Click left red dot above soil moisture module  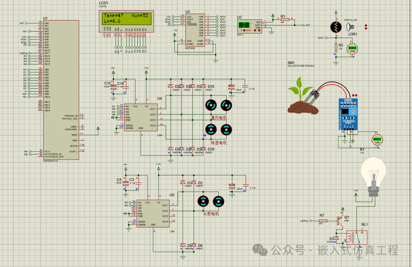[353, 94]
